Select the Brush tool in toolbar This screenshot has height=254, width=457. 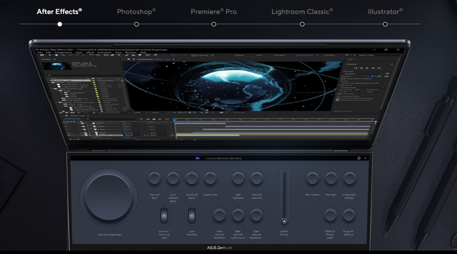[x=127, y=55]
